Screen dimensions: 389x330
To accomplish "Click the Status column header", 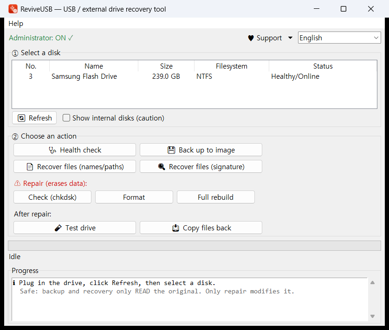I will [323, 66].
